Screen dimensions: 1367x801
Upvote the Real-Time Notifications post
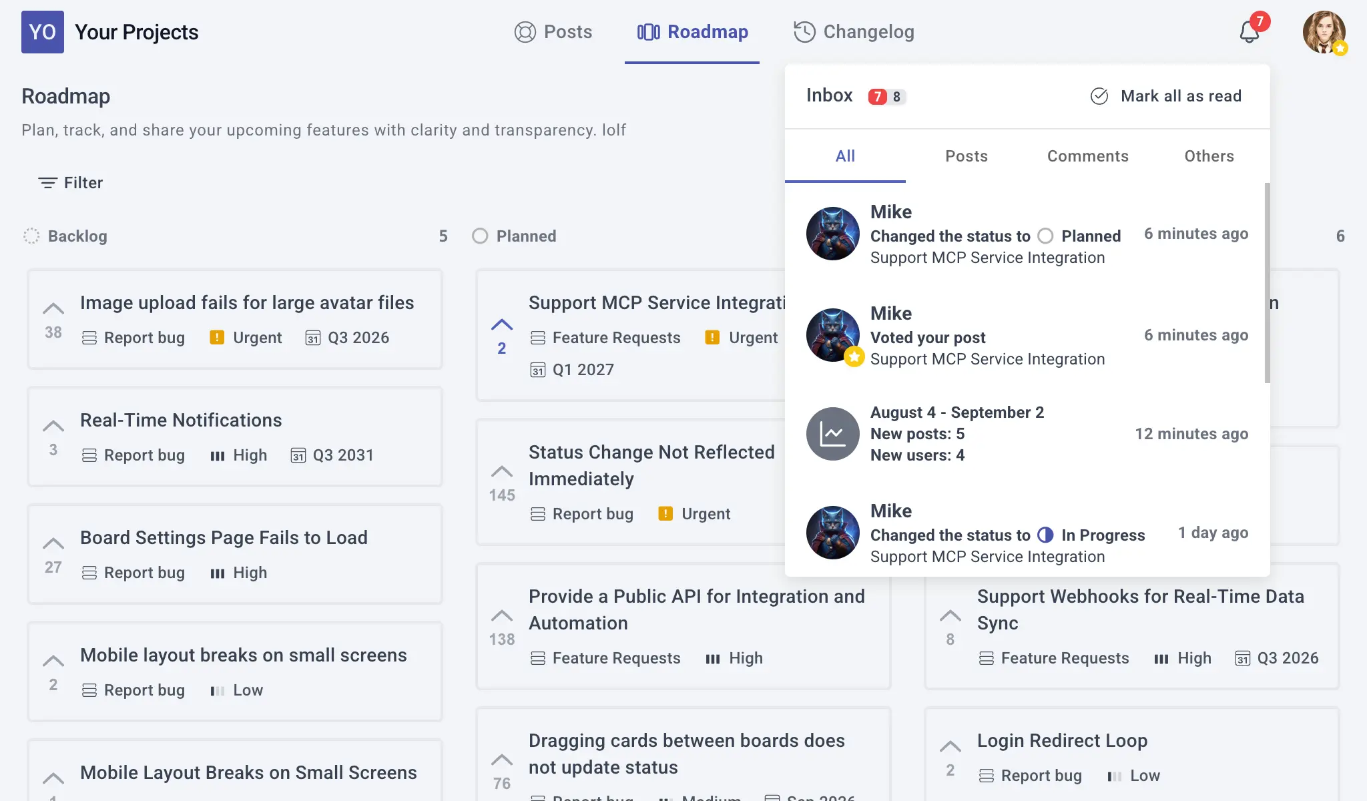(x=53, y=425)
